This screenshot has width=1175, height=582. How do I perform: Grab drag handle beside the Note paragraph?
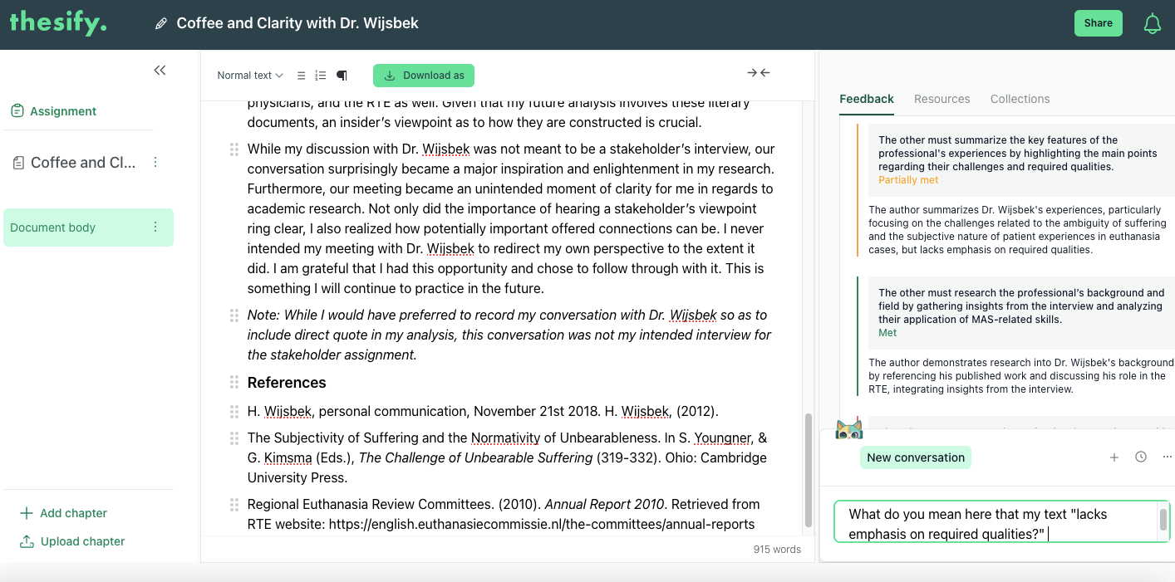click(234, 315)
